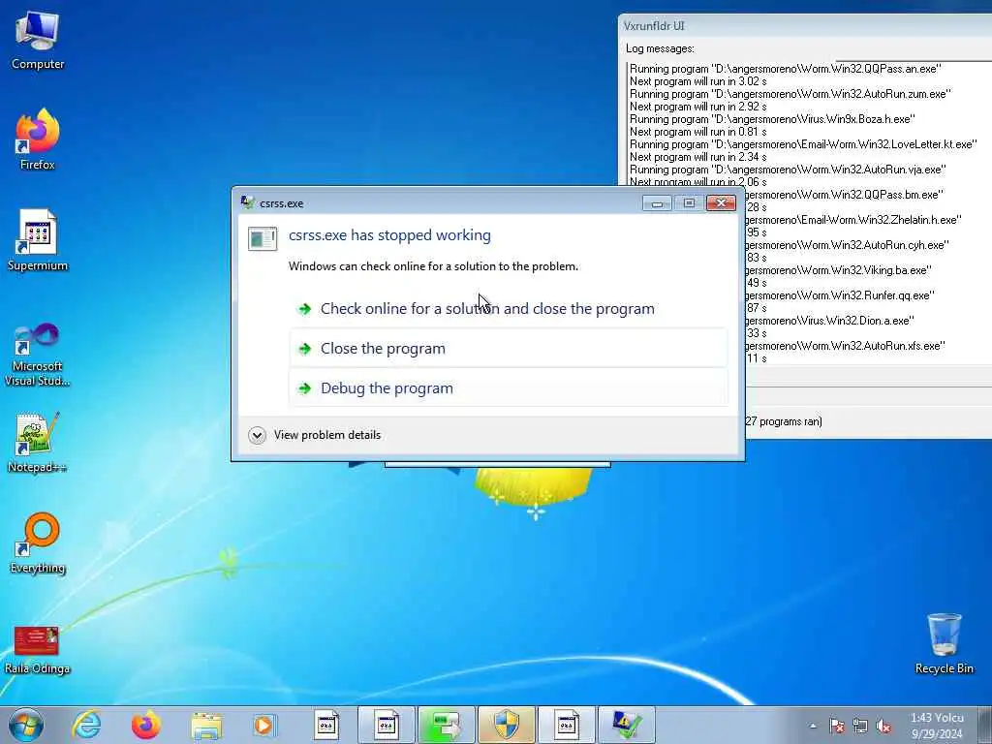Select log line 'Next program will run in 0.81 s'
Screen dimensions: 992x744
(697, 132)
